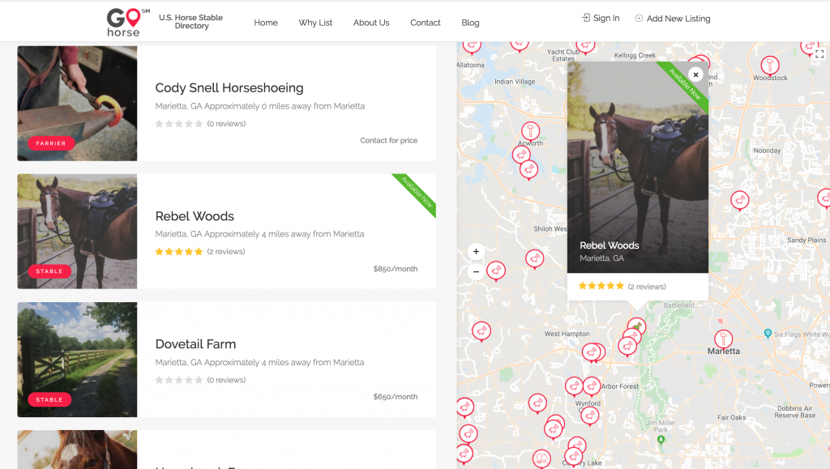
Task: Click the hammer marker above Acworth
Action: tap(530, 131)
